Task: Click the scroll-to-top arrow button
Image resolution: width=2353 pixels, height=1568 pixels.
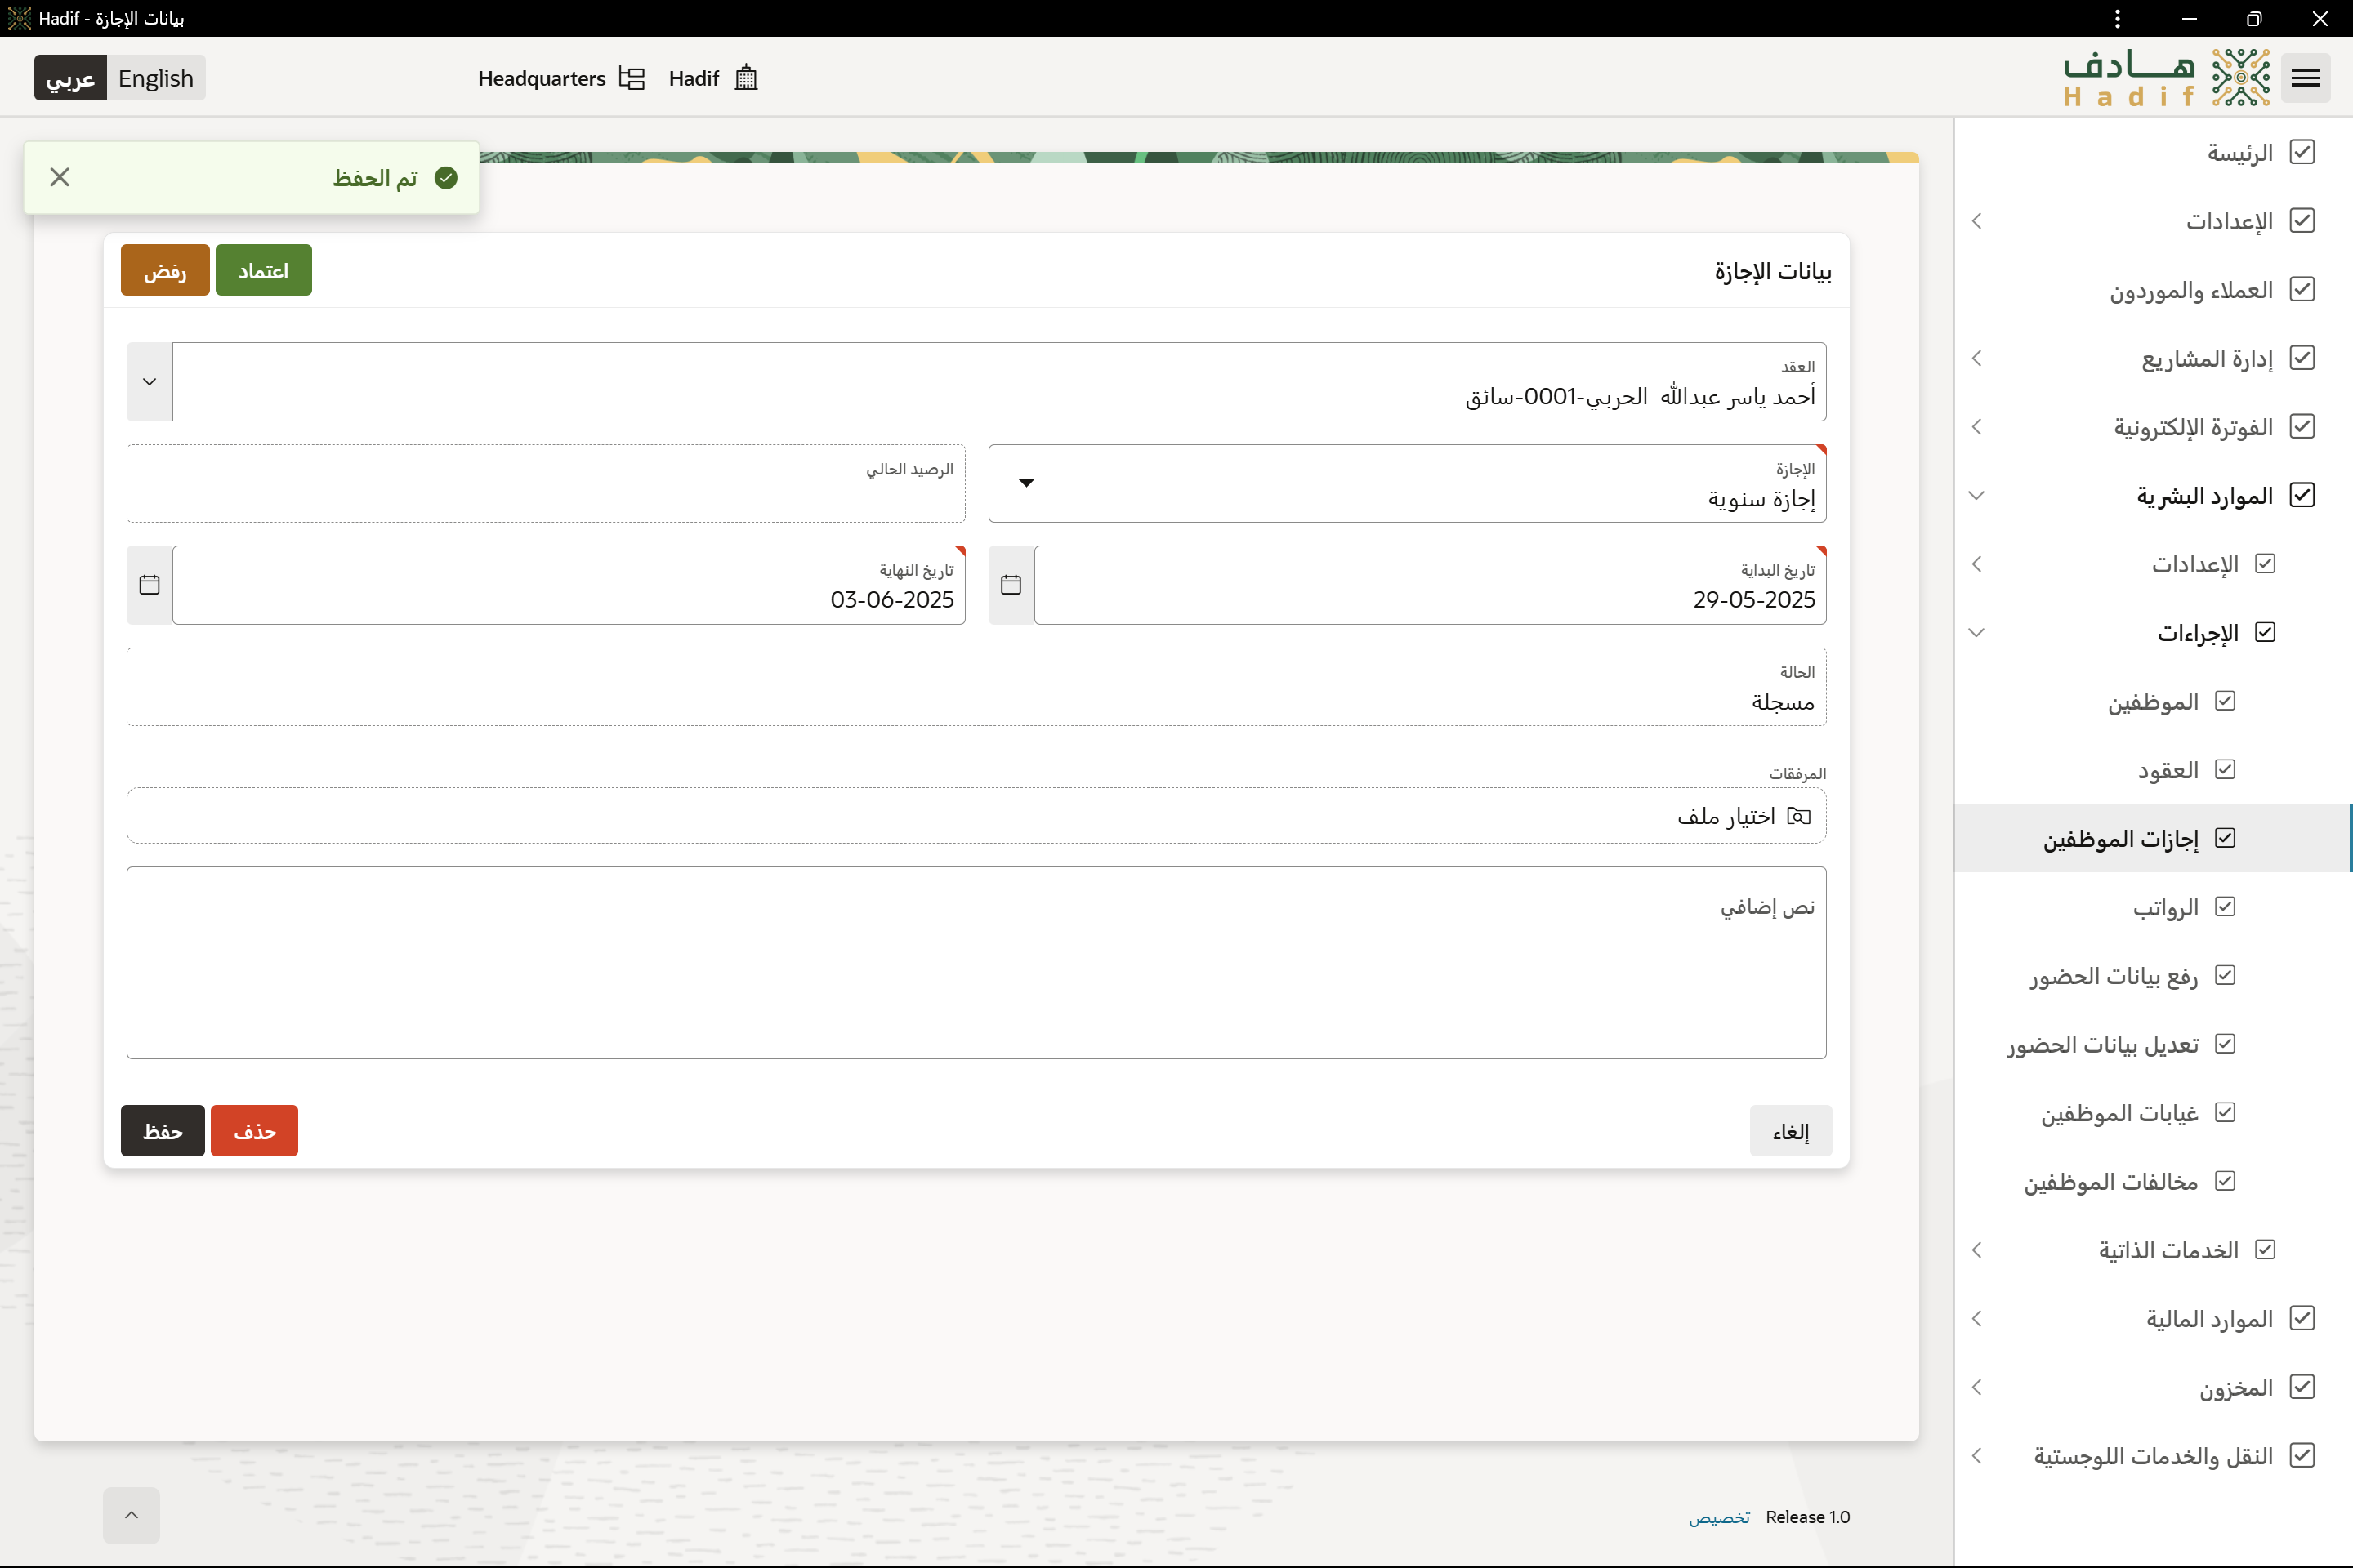Action: click(x=131, y=1515)
